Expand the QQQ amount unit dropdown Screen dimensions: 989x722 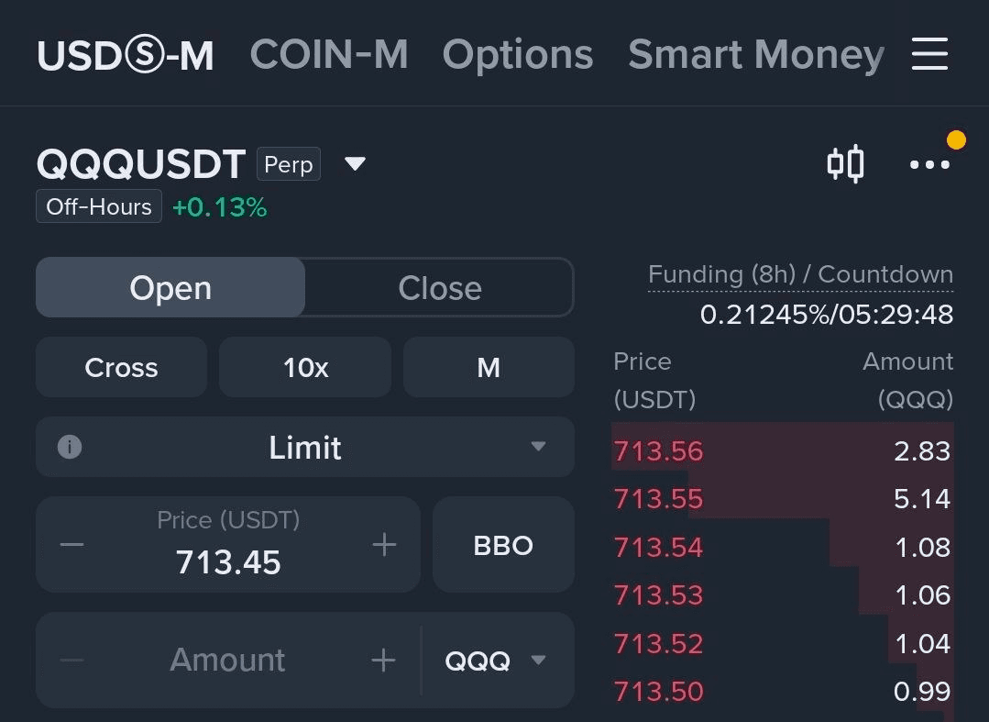point(495,661)
